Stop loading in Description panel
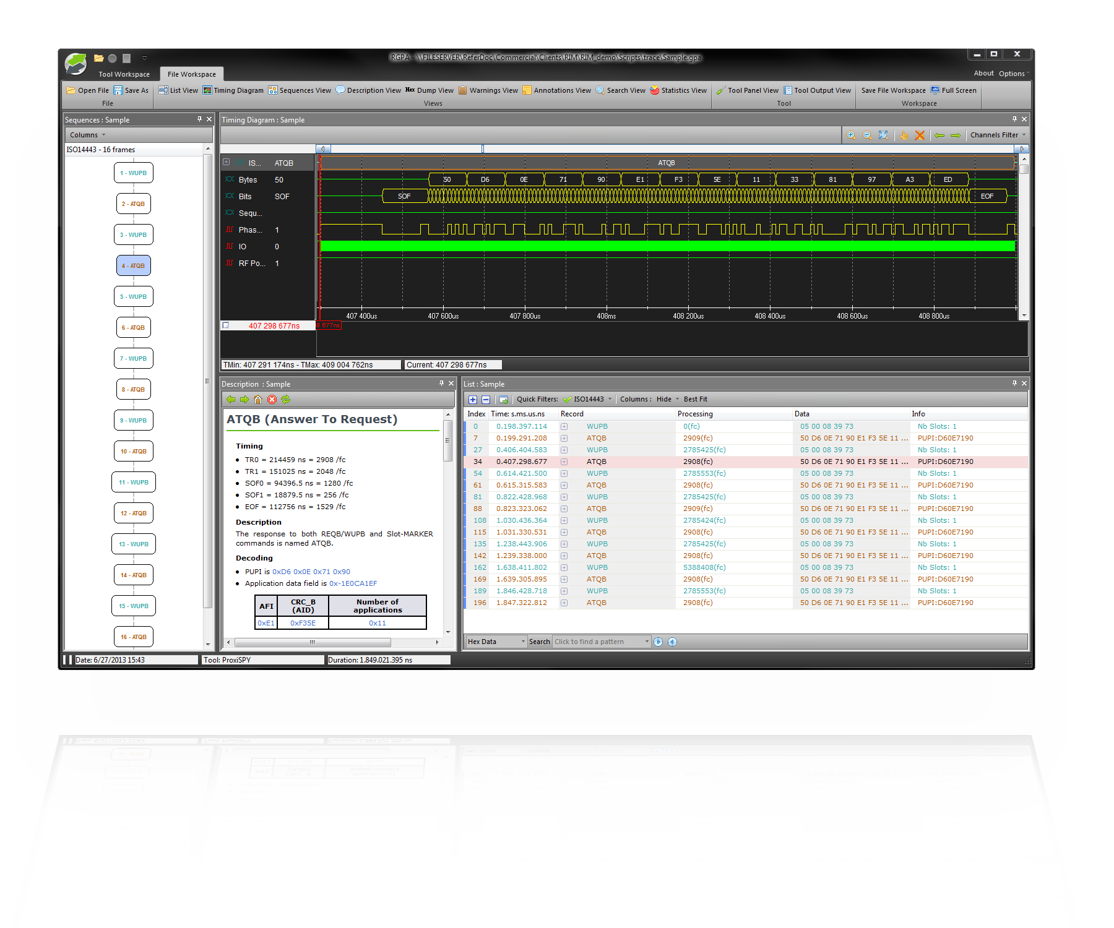 pyautogui.click(x=272, y=399)
